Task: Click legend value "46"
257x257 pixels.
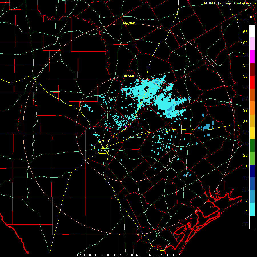Action: (245, 88)
